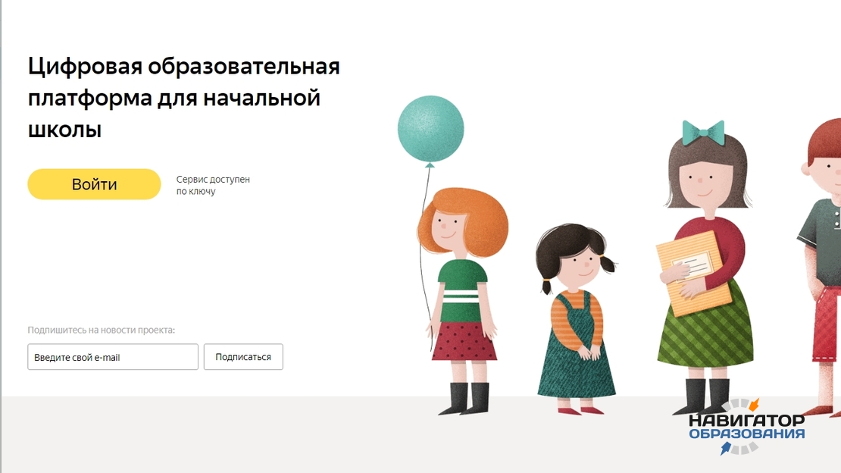
Task: Focus the Введите свой e-mail field
Action: point(113,357)
